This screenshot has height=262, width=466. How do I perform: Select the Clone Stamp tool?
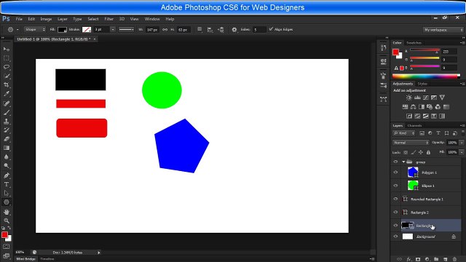pos(7,122)
